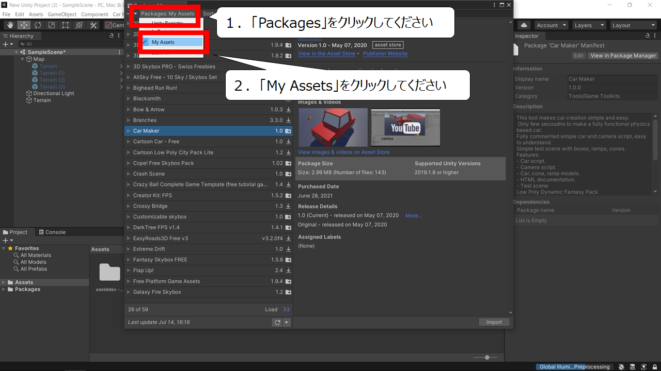661x371 pixels.
Task: Click View images & videos on Asset Store
Action: pyautogui.click(x=344, y=152)
